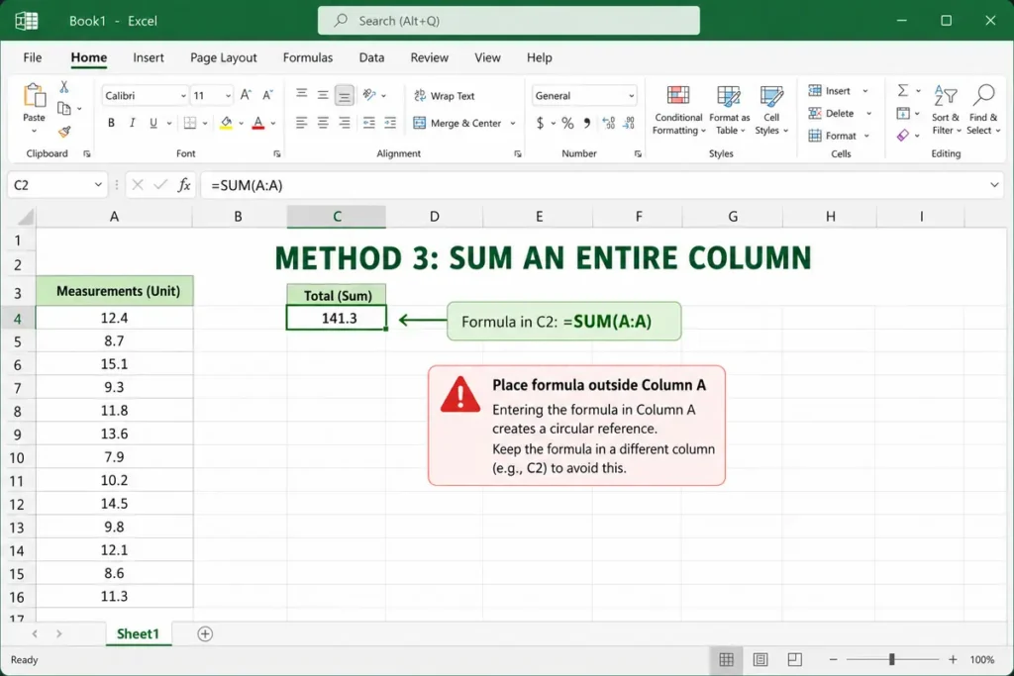This screenshot has width=1014, height=676.
Task: Switch to the Formulas ribbon tab
Action: click(x=308, y=57)
